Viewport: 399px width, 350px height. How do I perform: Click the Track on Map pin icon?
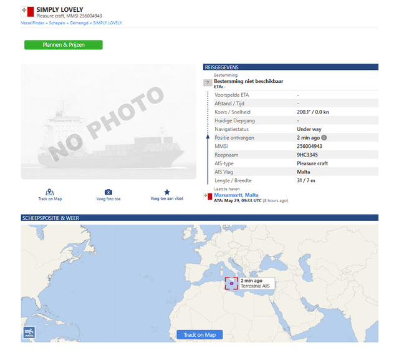pyautogui.click(x=50, y=192)
